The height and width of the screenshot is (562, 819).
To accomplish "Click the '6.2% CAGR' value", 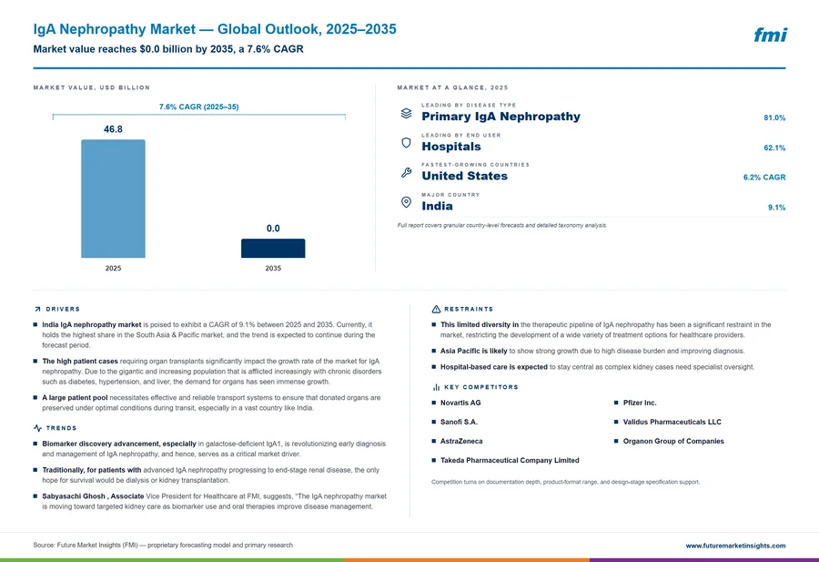I will click(764, 178).
